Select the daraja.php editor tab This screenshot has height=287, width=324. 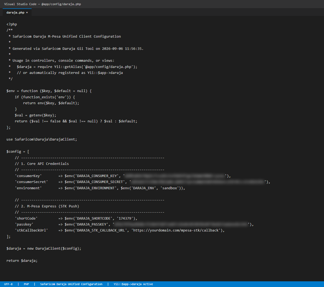17,12
